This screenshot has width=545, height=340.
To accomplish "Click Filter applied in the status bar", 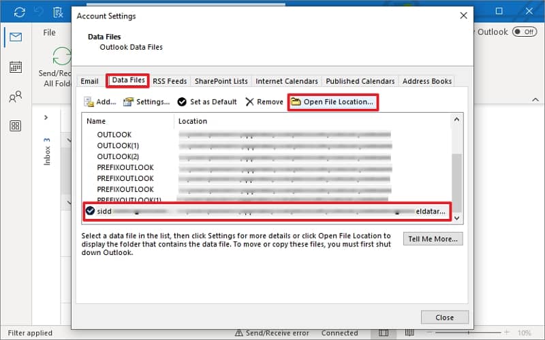I will point(30,333).
